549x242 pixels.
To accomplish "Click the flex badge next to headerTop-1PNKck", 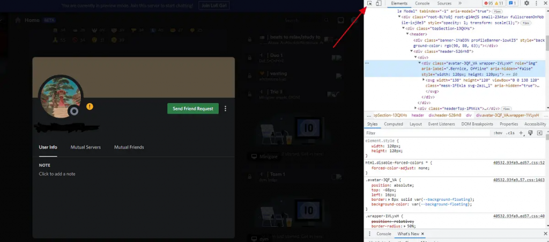I will coord(506,109).
